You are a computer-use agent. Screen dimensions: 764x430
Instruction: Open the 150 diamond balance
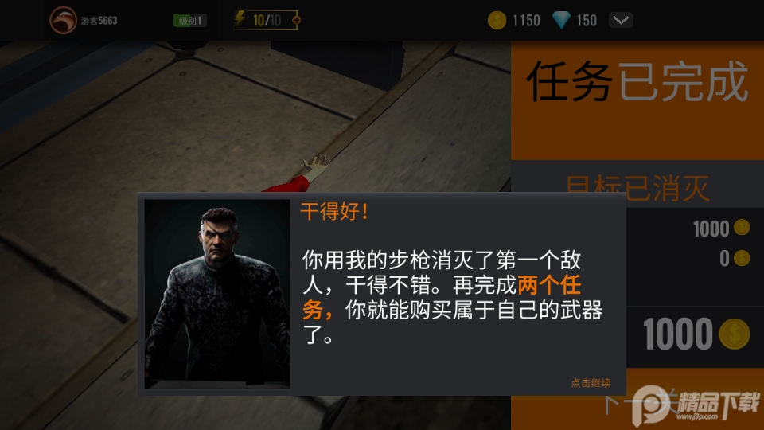coord(587,21)
